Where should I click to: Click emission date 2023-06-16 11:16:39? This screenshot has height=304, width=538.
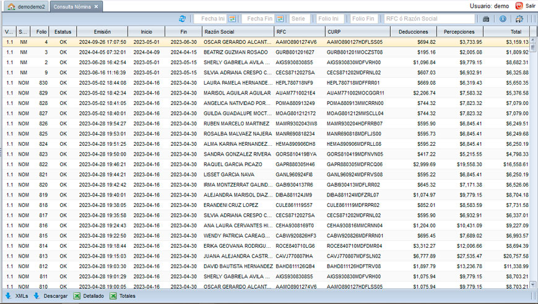[x=102, y=72]
